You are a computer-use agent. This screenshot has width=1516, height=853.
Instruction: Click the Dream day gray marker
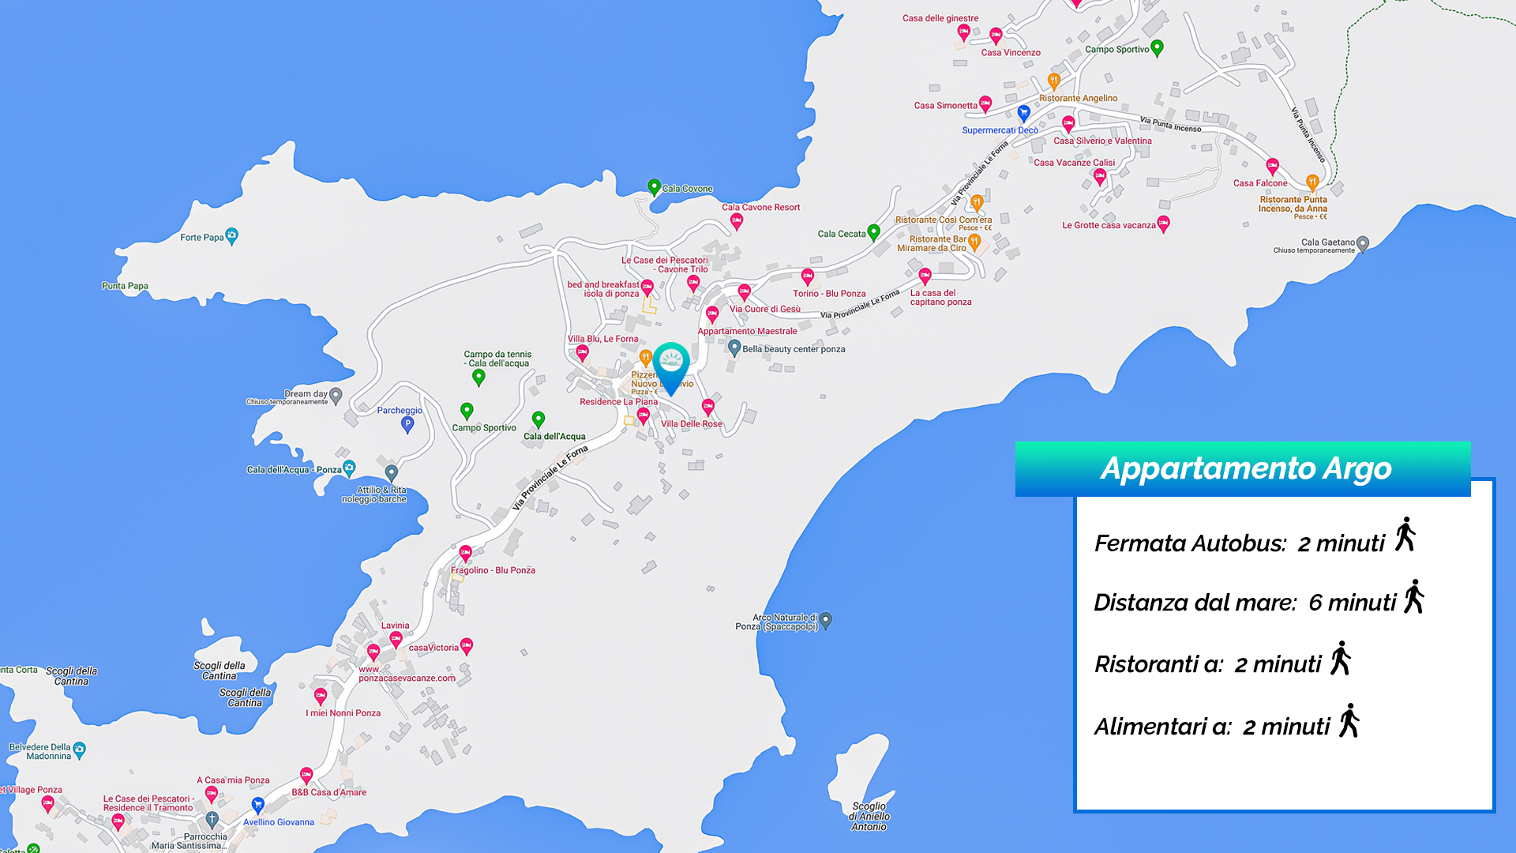[x=336, y=395]
